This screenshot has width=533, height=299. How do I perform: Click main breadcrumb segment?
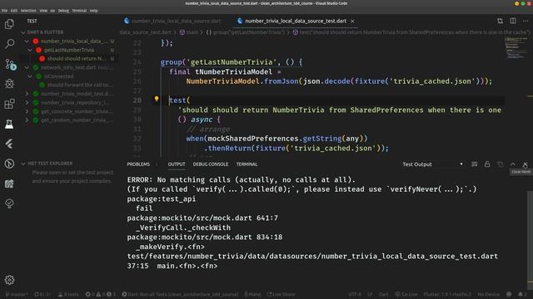click(189, 32)
